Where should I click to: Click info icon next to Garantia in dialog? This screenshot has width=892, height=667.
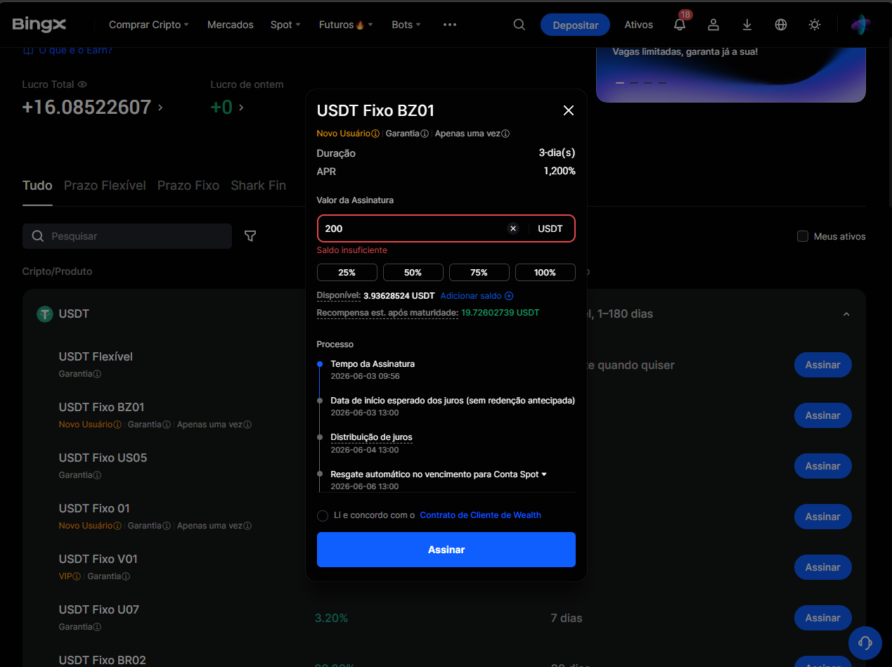pyautogui.click(x=425, y=134)
